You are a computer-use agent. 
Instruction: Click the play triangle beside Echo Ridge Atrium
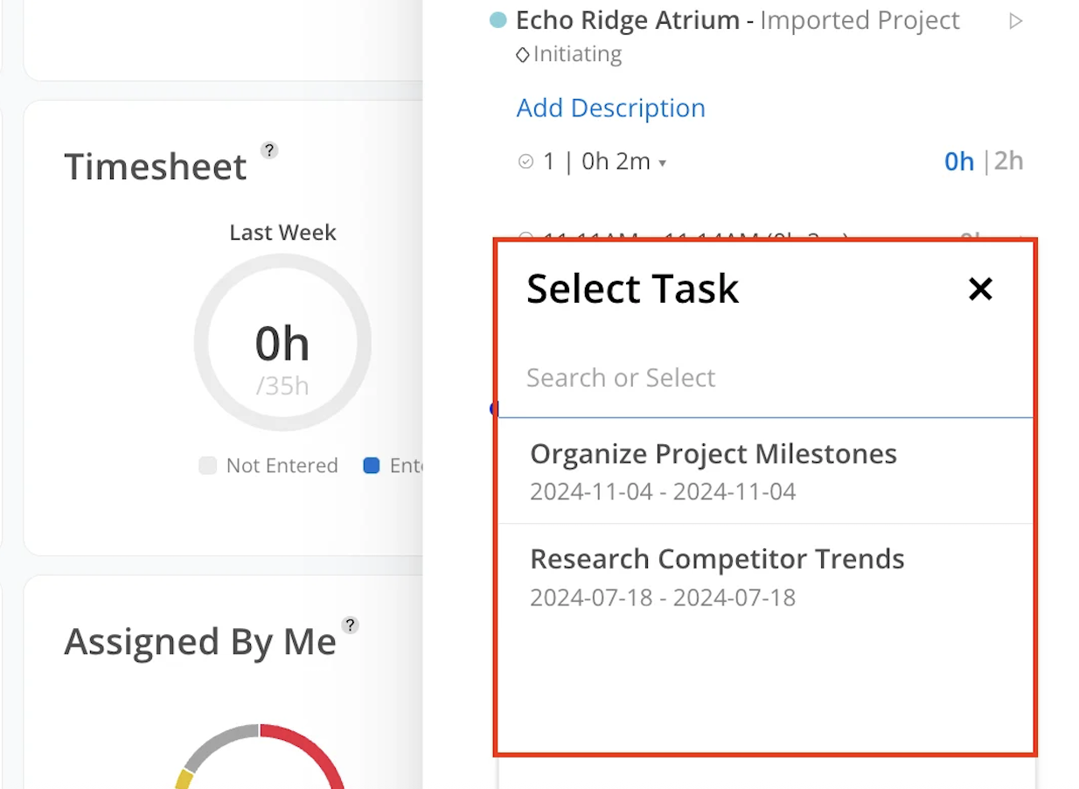click(1015, 21)
